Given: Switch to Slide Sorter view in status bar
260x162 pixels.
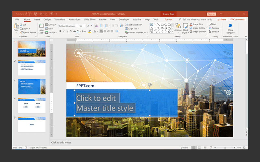Looking at the screenshot, I should pos(199,148).
